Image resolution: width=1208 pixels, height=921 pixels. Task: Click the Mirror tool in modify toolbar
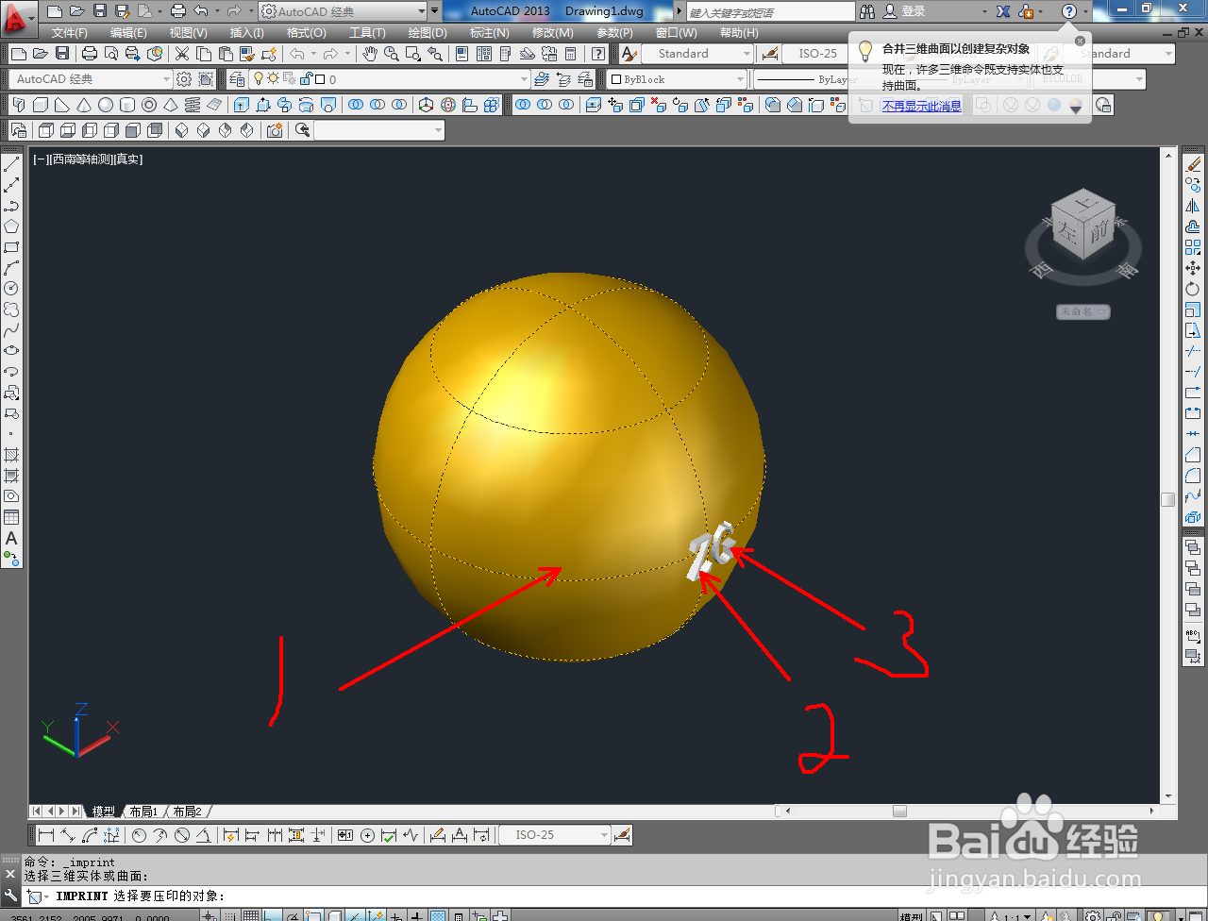1193,206
